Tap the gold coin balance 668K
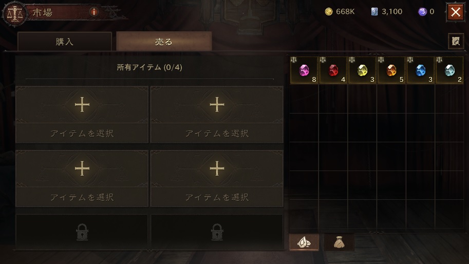Image resolution: width=469 pixels, height=264 pixels. 340,12
